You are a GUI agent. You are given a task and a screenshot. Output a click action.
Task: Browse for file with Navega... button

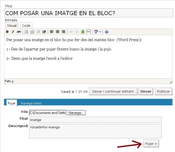(x=76, y=113)
